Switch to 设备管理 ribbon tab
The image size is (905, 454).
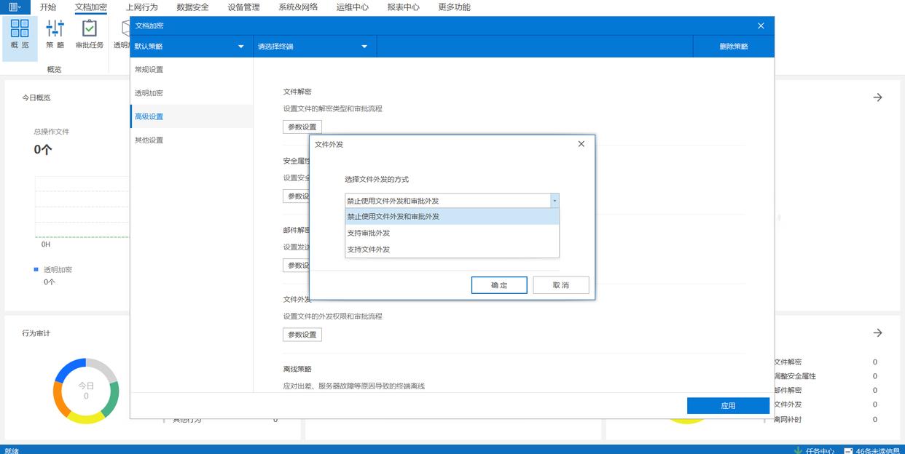tap(243, 7)
